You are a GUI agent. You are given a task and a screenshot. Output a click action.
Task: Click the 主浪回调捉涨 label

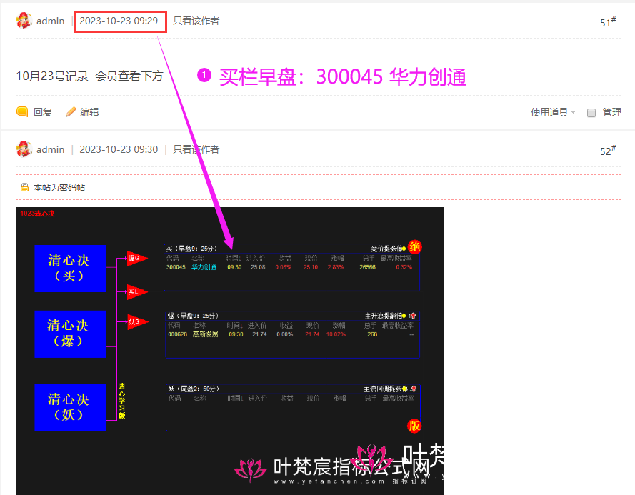tap(383, 389)
